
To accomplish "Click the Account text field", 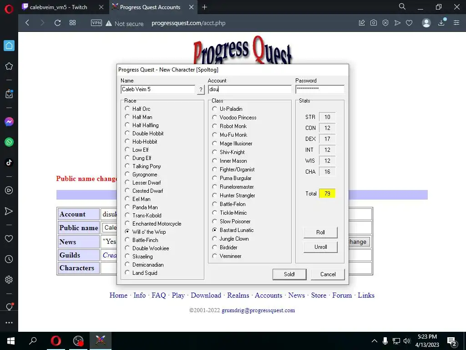I will tap(250, 89).
